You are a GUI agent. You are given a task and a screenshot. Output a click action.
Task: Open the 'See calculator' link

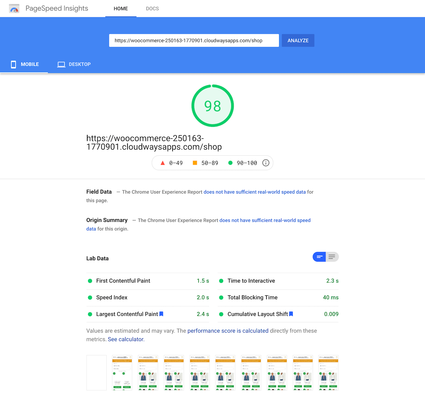pos(126,339)
